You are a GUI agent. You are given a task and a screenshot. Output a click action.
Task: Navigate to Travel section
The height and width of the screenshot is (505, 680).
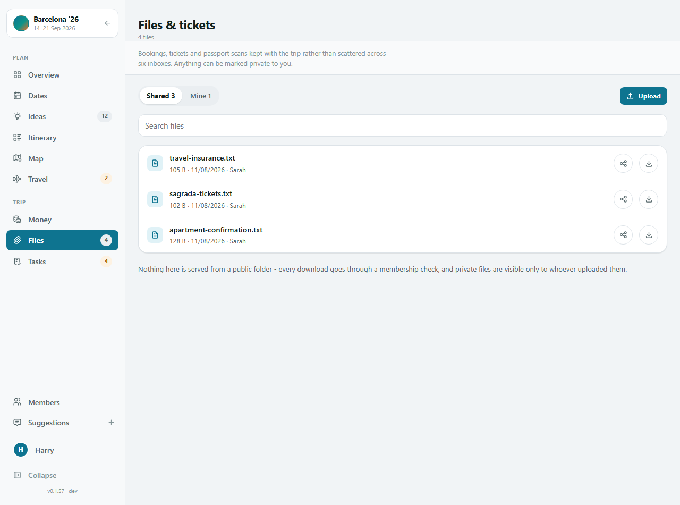tap(62, 179)
